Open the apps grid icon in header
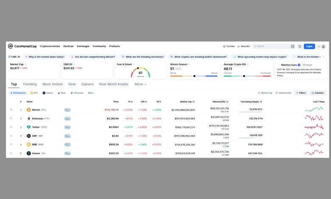 [300, 46]
